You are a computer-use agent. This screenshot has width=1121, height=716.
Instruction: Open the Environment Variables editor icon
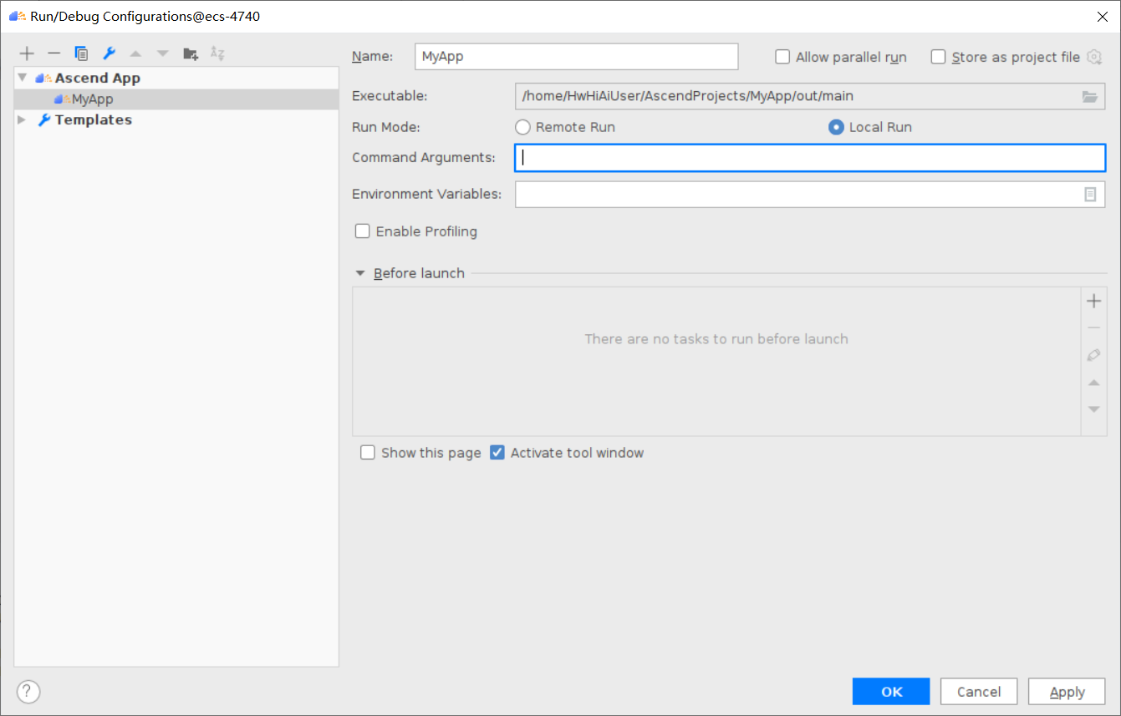1090,194
